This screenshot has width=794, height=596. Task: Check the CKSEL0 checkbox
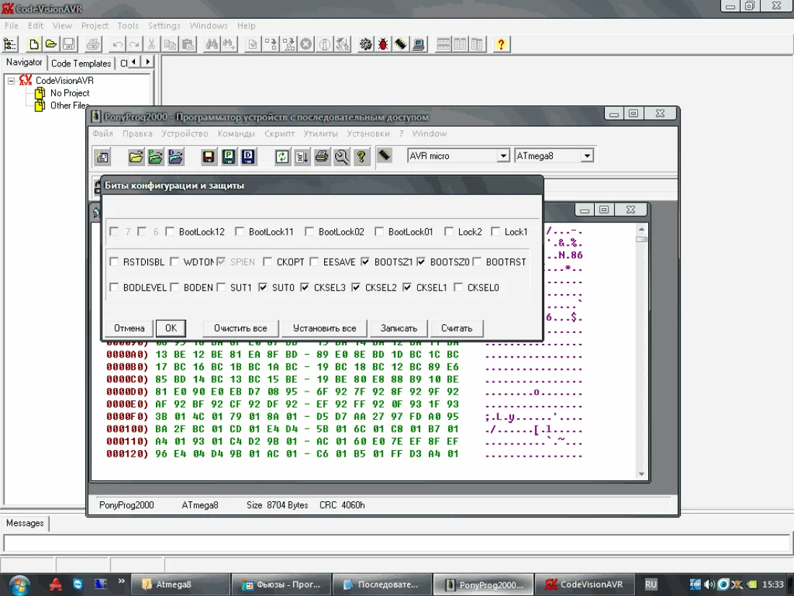pos(458,288)
